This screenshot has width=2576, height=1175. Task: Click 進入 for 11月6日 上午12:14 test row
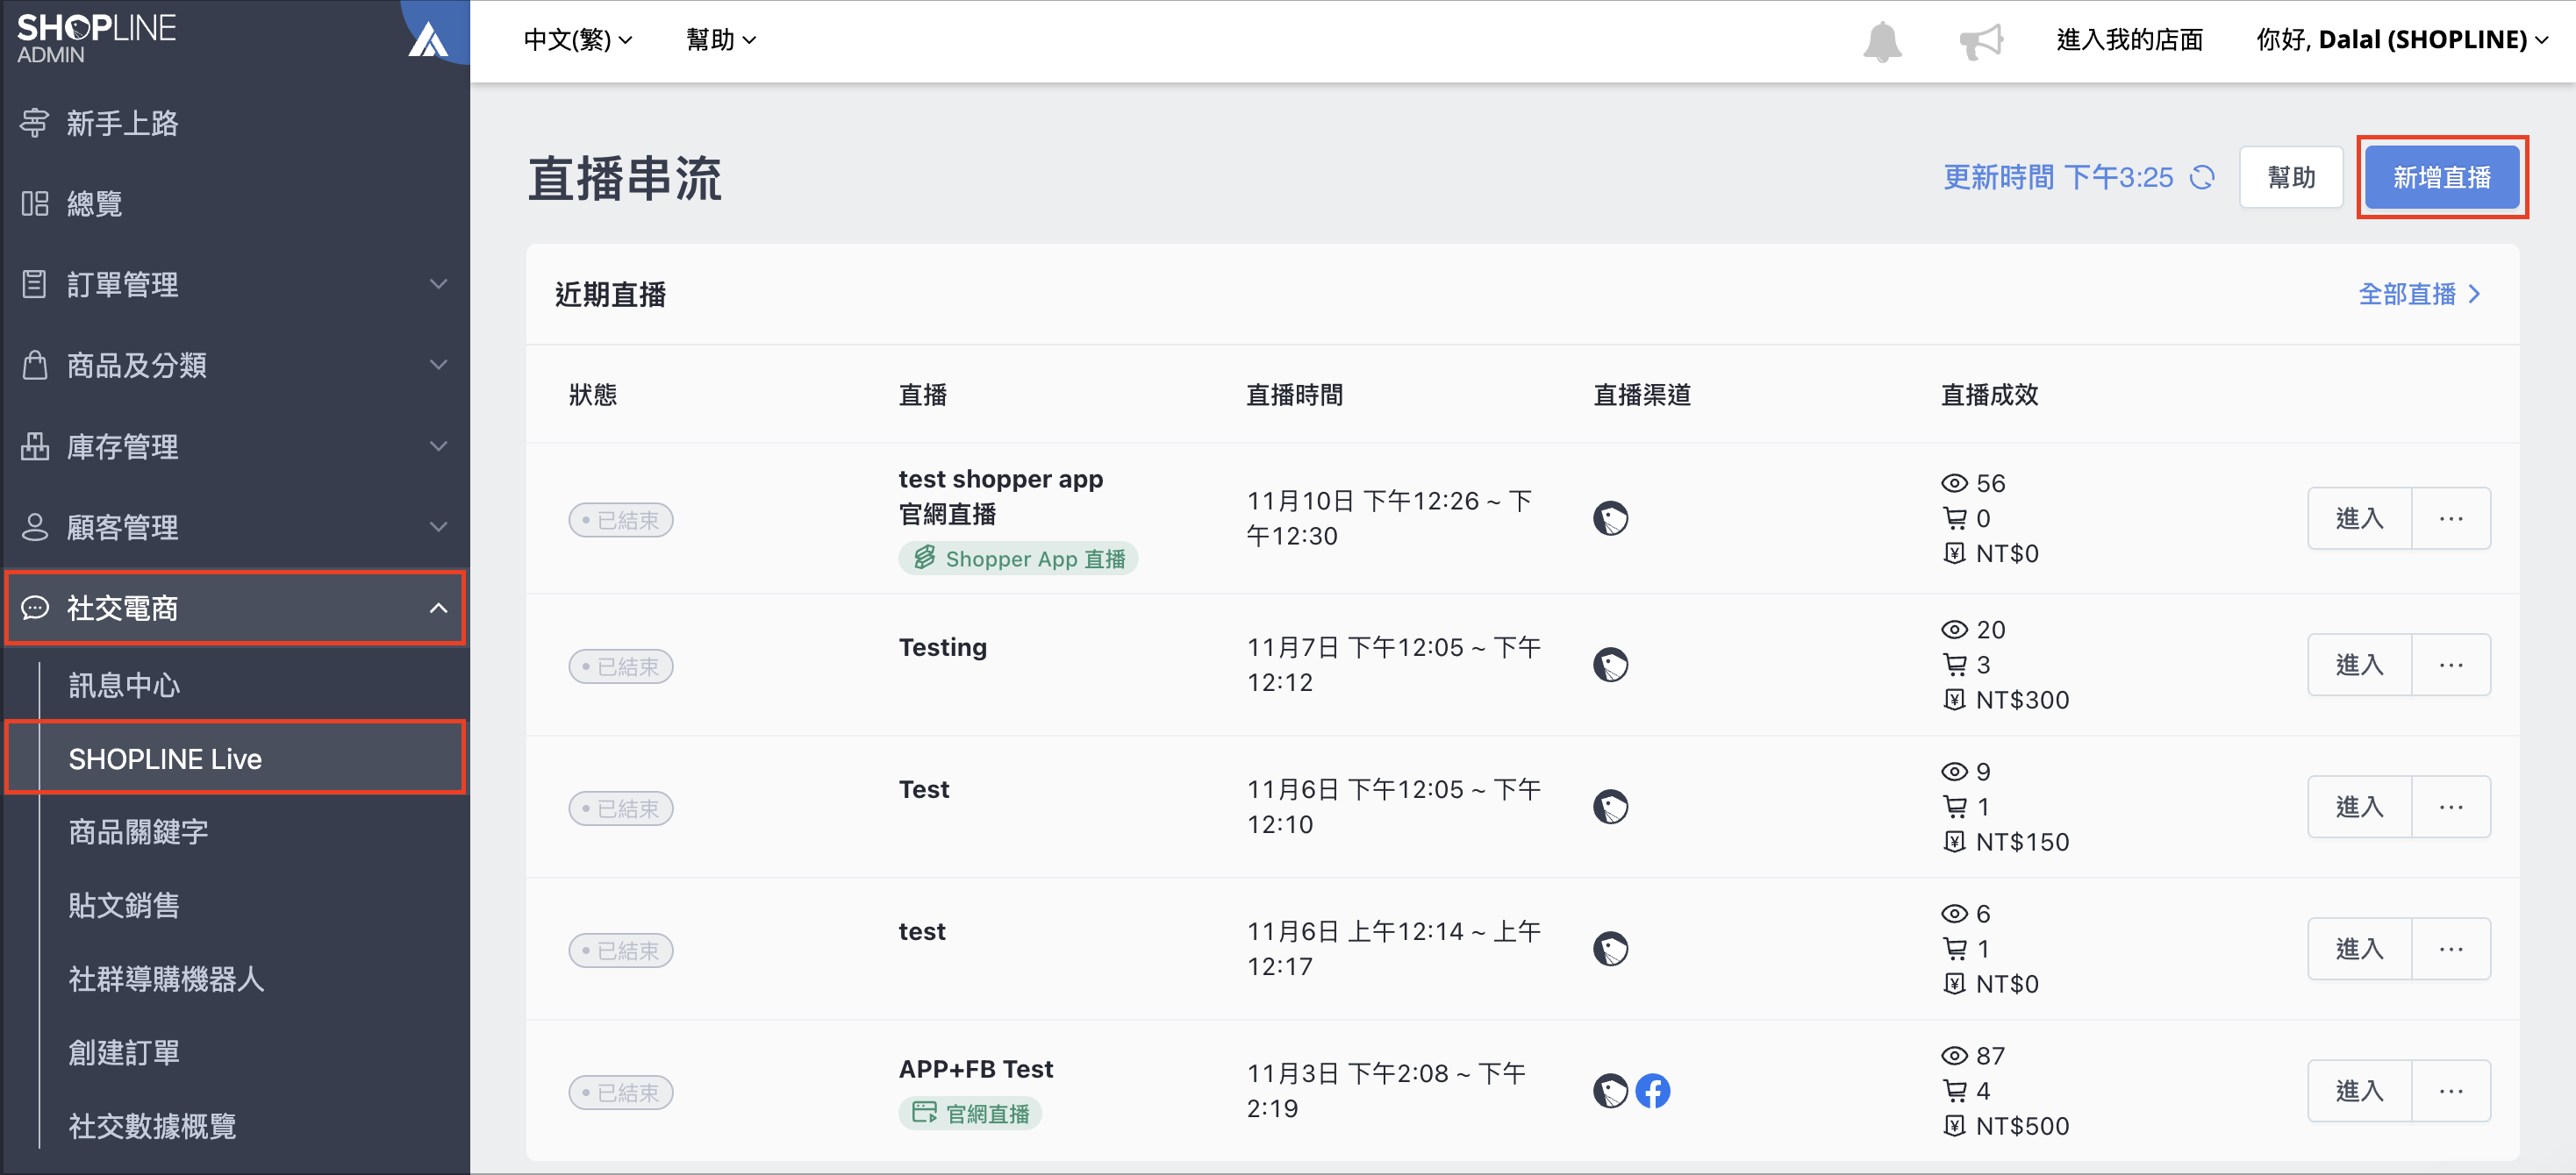point(2359,948)
